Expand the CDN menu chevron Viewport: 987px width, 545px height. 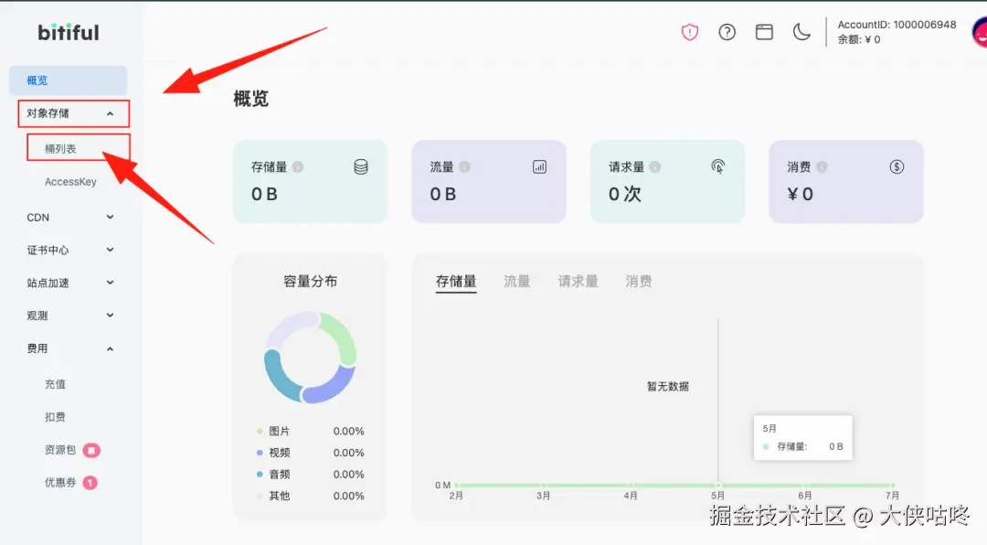(x=111, y=218)
